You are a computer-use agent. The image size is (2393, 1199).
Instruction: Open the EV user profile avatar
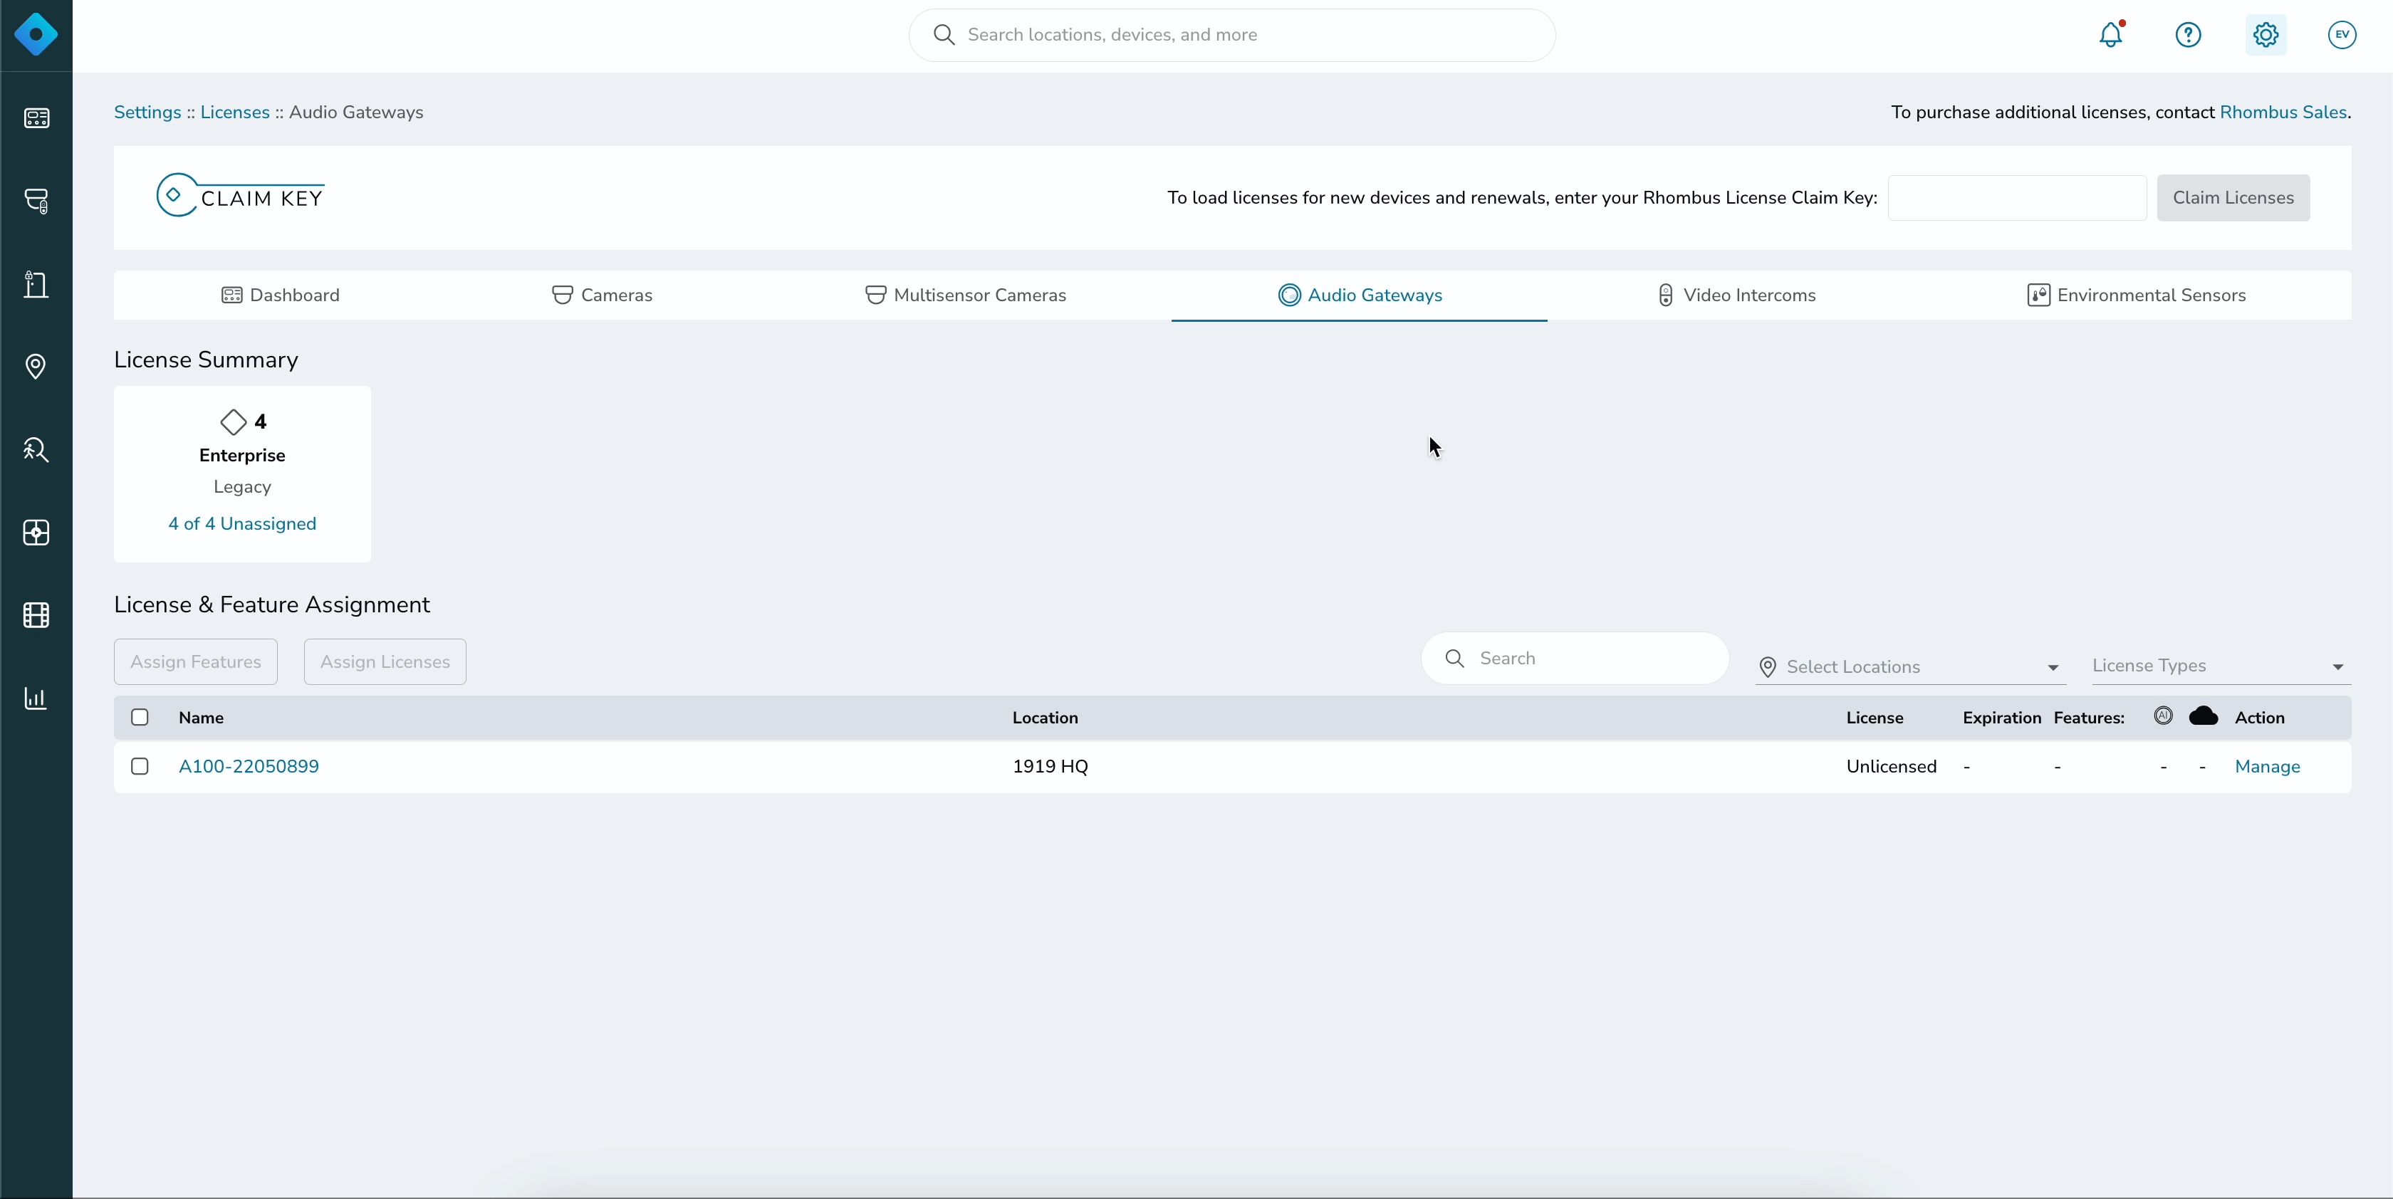click(2342, 34)
